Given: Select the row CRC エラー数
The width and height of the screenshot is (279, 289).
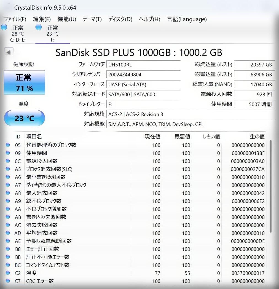Looking at the screenshot, I should 135,281.
